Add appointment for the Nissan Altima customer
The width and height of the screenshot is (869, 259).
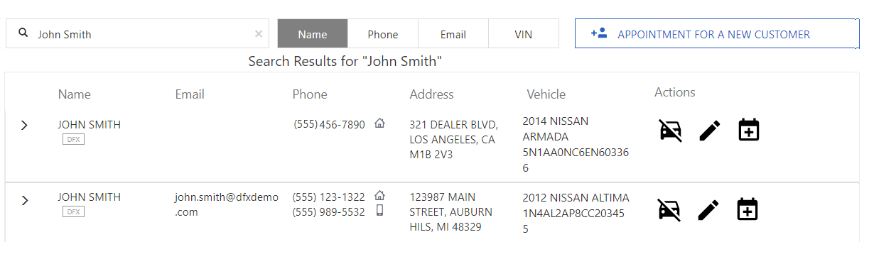tap(748, 209)
